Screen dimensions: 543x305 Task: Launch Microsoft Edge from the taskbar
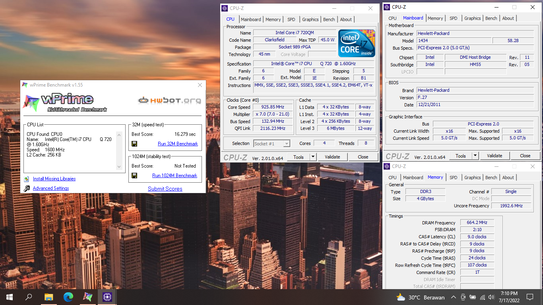(68, 297)
